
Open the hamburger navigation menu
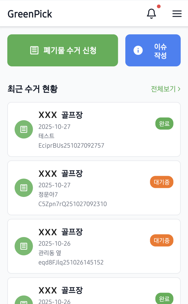point(177,14)
